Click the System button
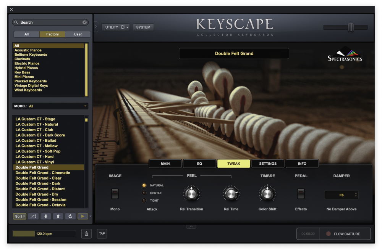This screenshot has width=382, height=252. pos(143,27)
